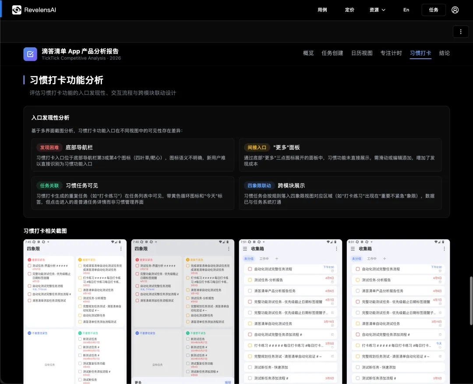Open the kebab menu in the 7:51 收集箱 screenshot
Screen dimensions: 473x384
(x=336, y=249)
